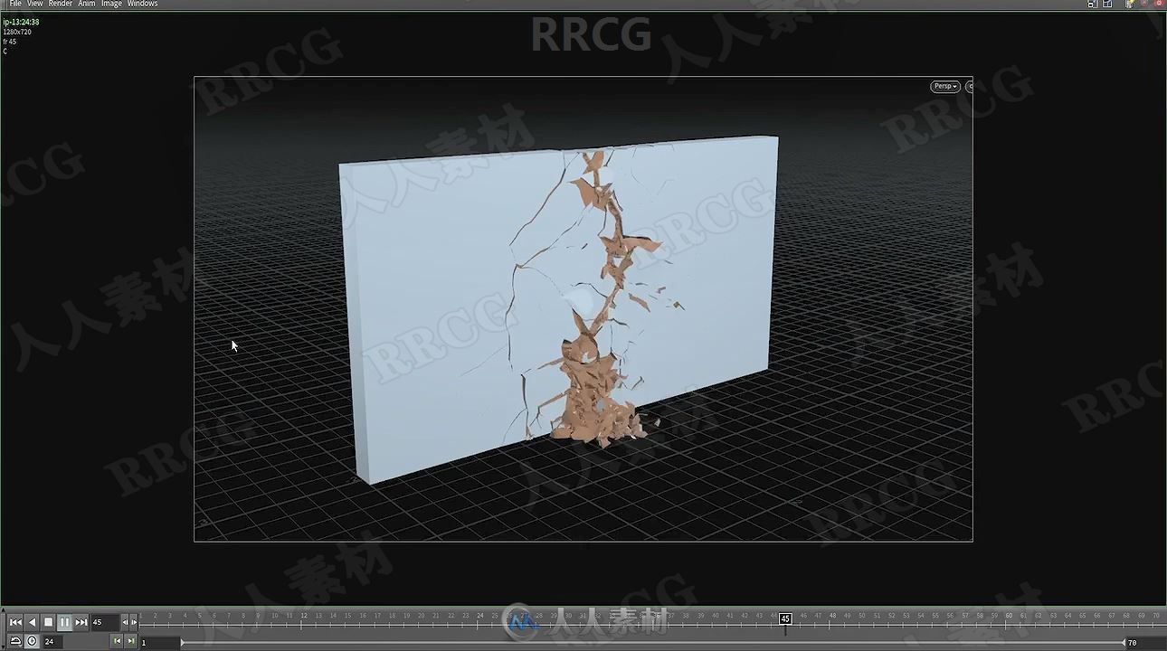The height and width of the screenshot is (651, 1167).
Task: Click the 1280x720 resolution text
Action: [17, 32]
